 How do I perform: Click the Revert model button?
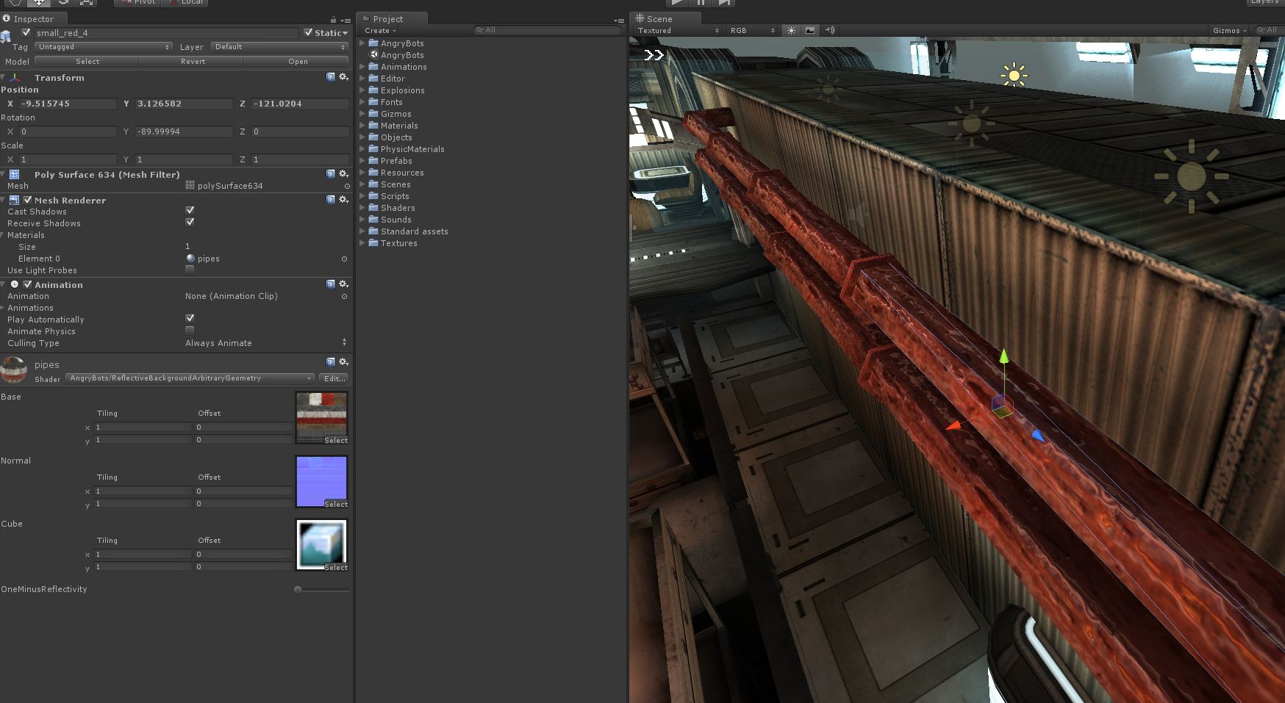(193, 62)
